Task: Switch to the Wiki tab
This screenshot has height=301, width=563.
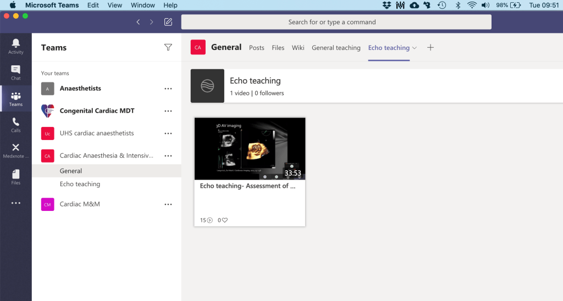Action: tap(298, 48)
